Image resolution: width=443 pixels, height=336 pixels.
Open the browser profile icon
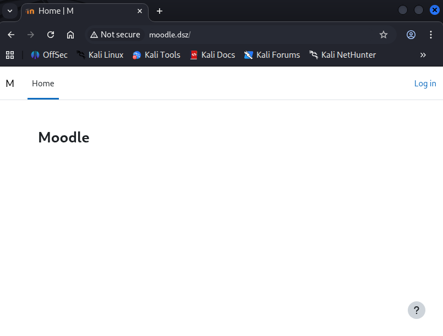pyautogui.click(x=411, y=35)
